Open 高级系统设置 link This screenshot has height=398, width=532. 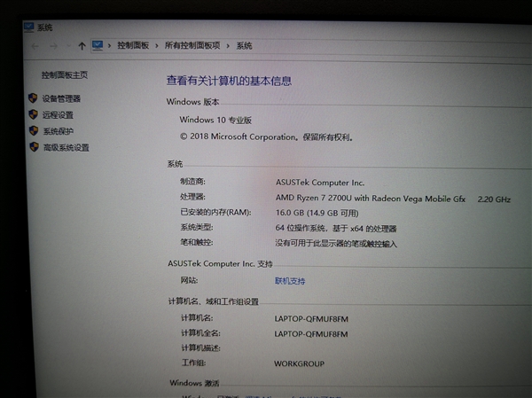66,148
